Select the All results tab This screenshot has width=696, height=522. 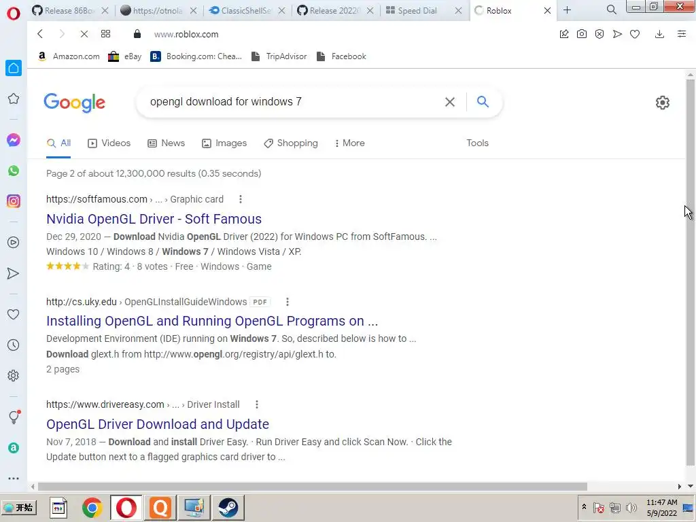pos(58,143)
